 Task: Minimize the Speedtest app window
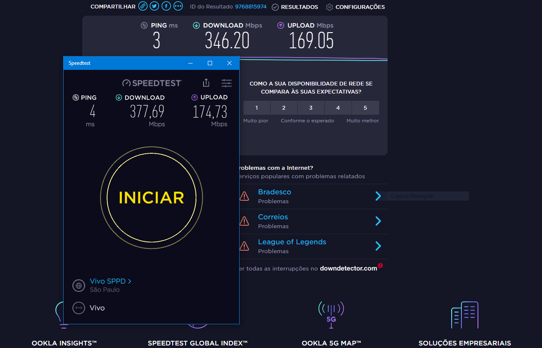[x=190, y=63]
